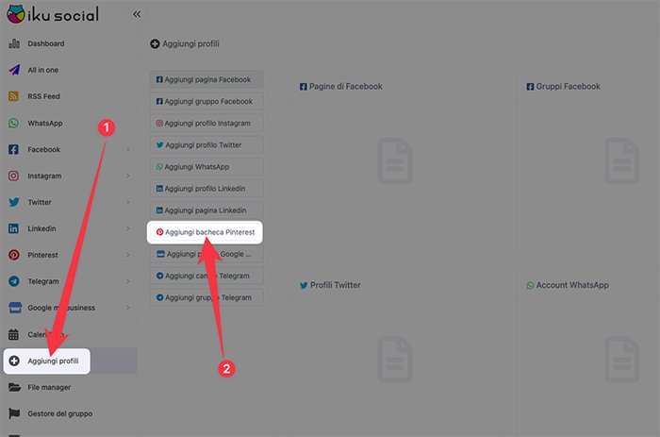
Task: Expand the Twitter sidebar submenu arrow
Action: (x=128, y=202)
